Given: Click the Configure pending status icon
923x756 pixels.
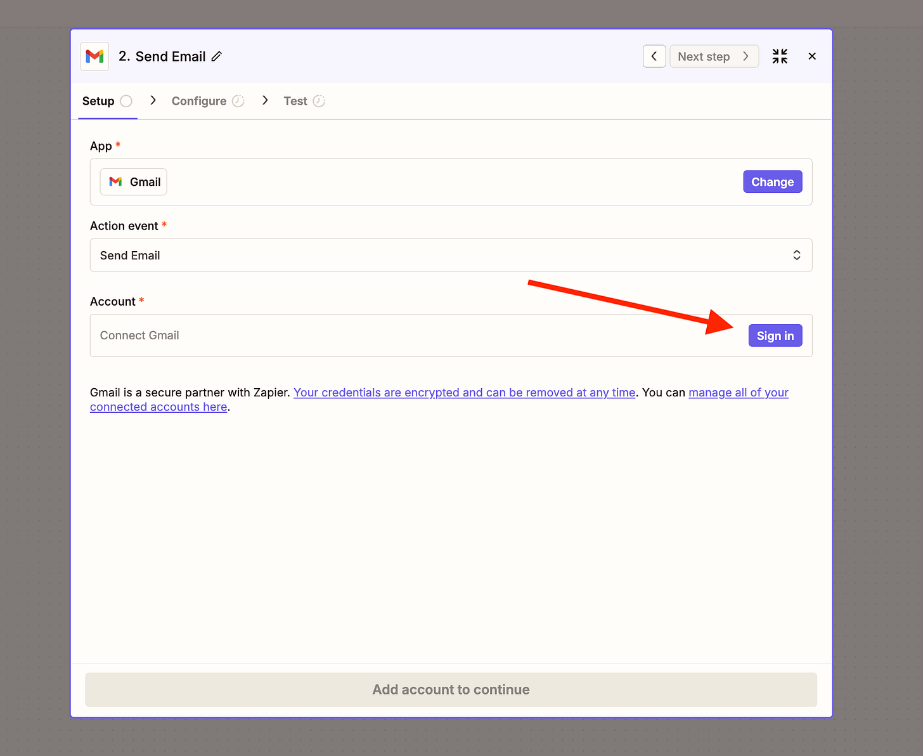Looking at the screenshot, I should click(238, 101).
